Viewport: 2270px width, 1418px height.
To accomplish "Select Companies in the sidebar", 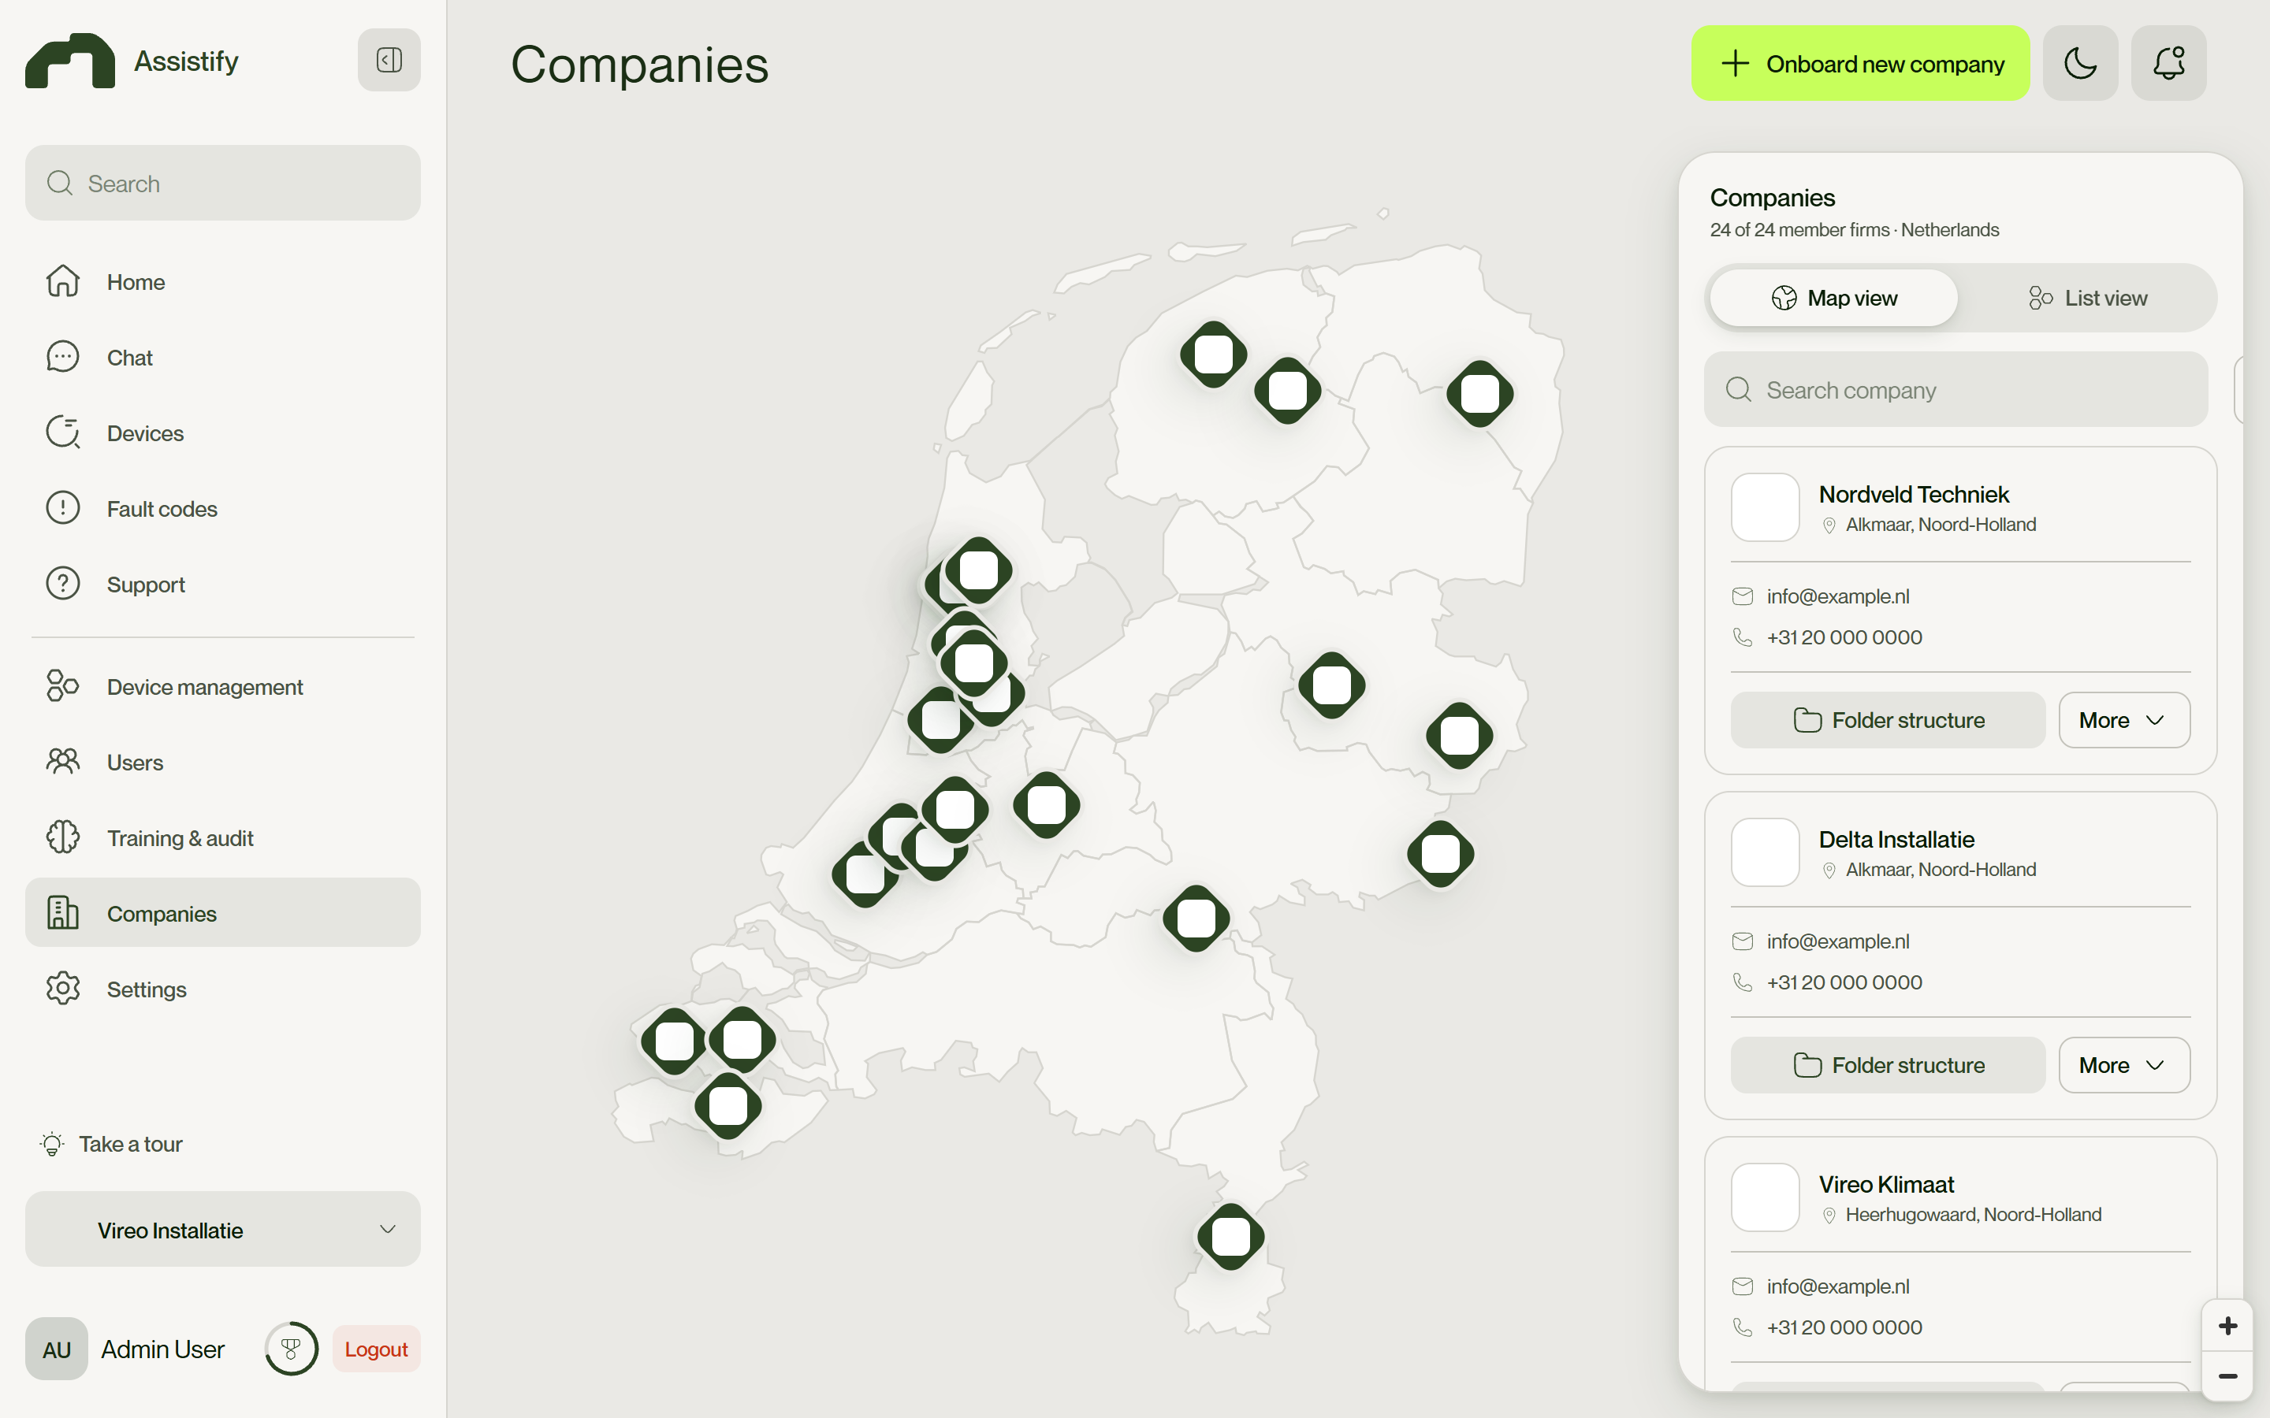I will (222, 912).
